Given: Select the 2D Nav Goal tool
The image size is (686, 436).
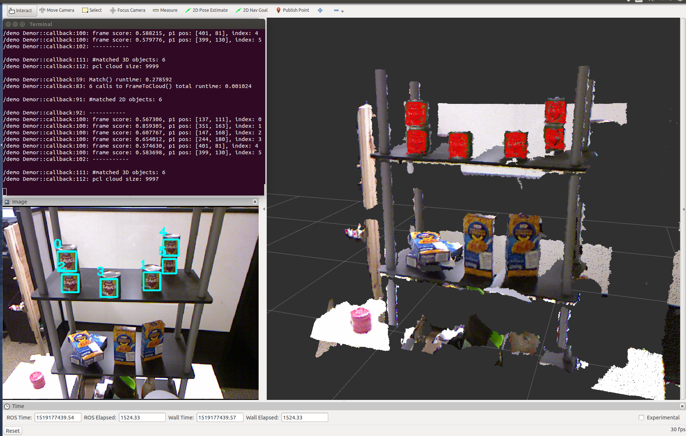Looking at the screenshot, I should (x=252, y=10).
